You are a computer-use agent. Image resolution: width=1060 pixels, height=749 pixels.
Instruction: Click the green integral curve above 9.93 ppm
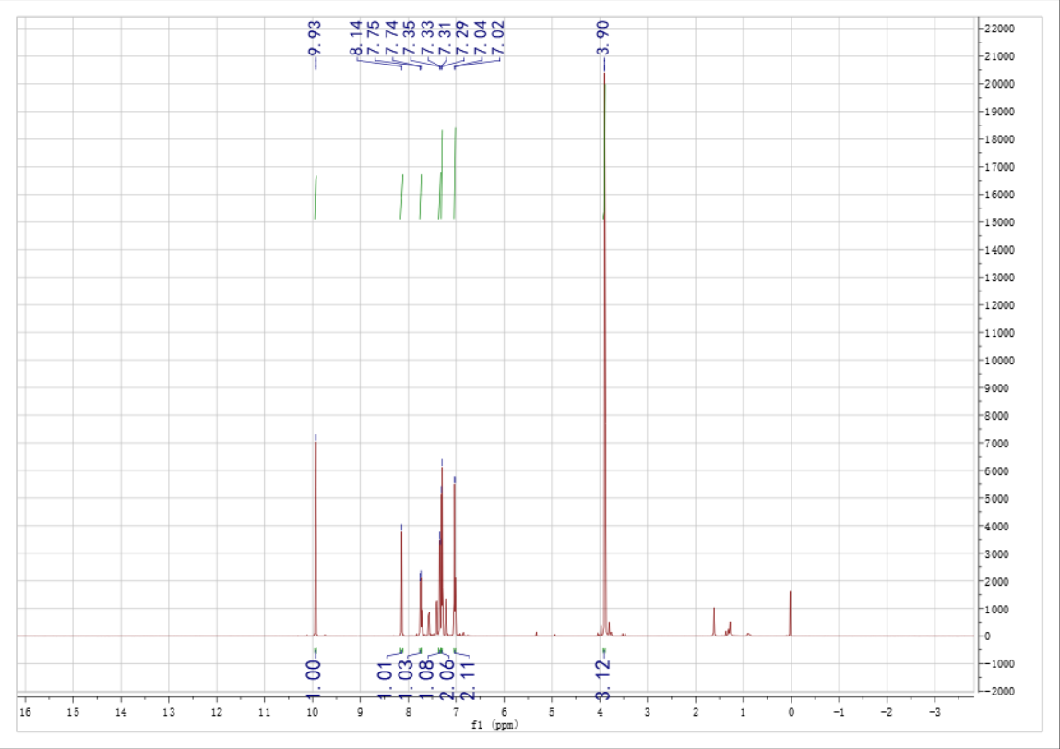[316, 197]
